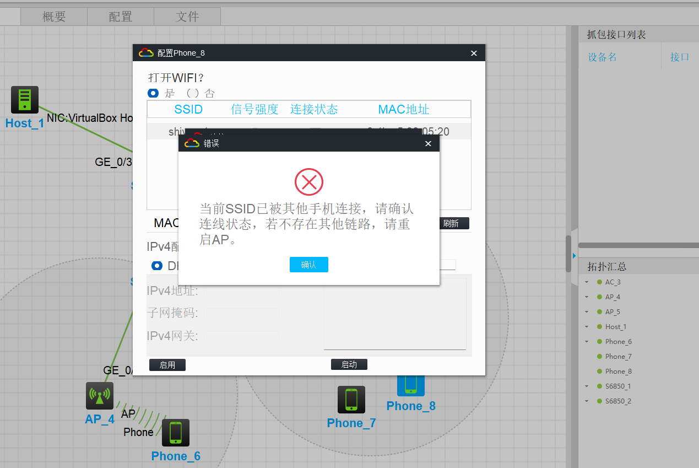Open the 概要 tab

(54, 17)
